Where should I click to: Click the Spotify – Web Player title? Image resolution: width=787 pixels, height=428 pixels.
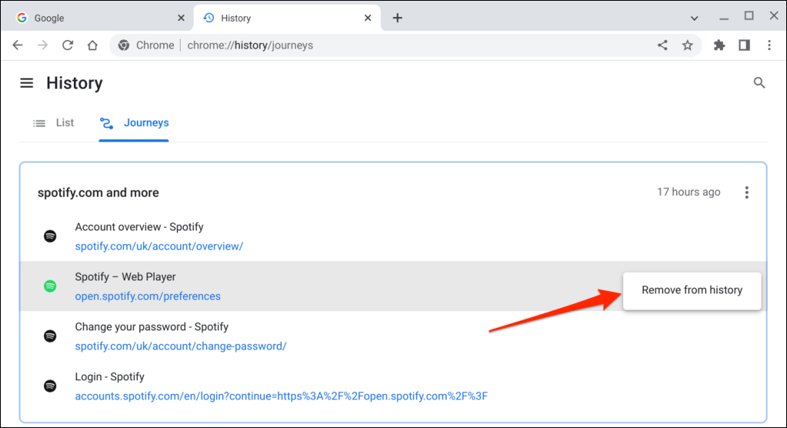coord(125,277)
